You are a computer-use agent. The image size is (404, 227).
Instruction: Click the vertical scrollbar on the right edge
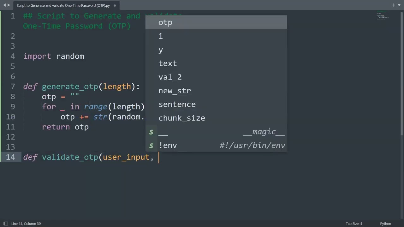402,74
